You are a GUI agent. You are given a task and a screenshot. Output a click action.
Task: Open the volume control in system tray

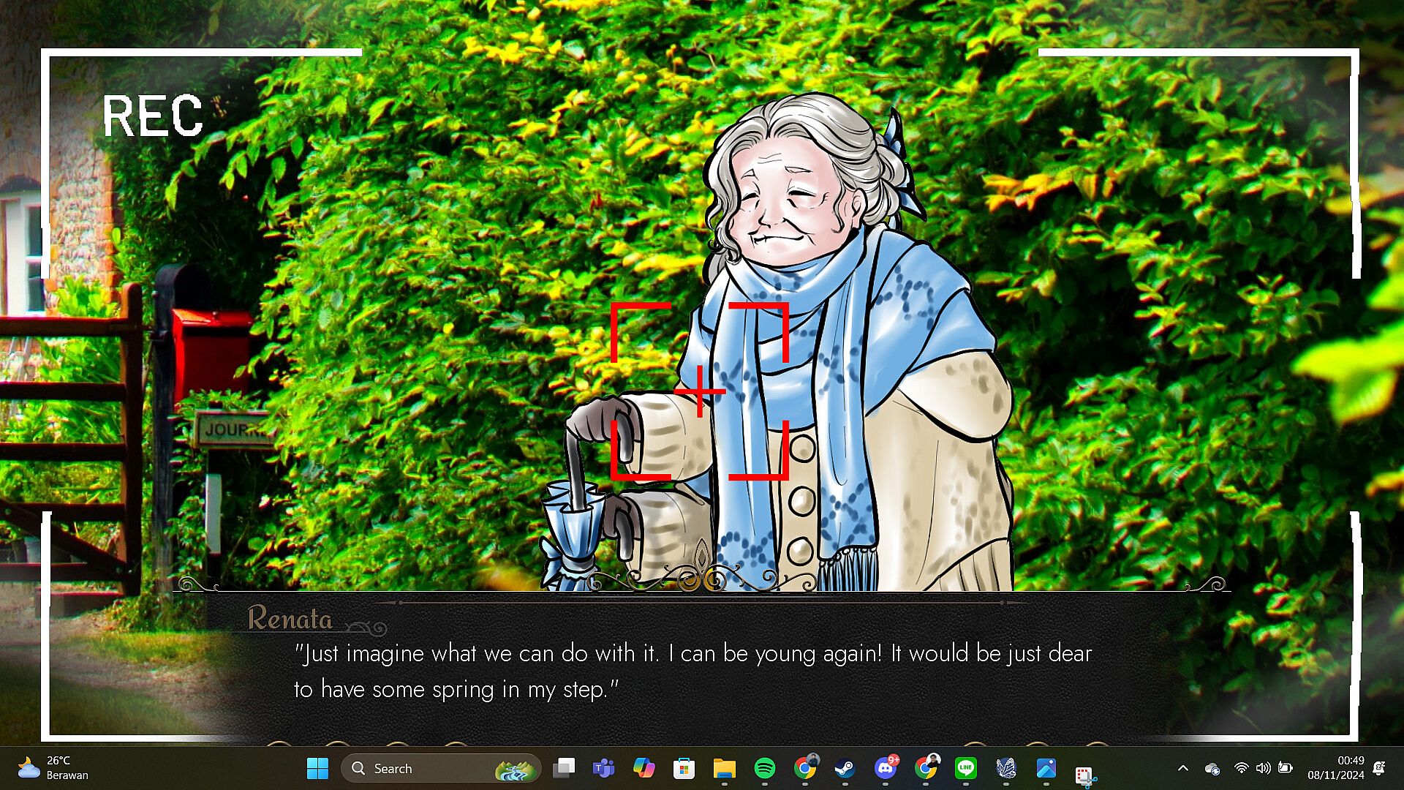[x=1263, y=768]
